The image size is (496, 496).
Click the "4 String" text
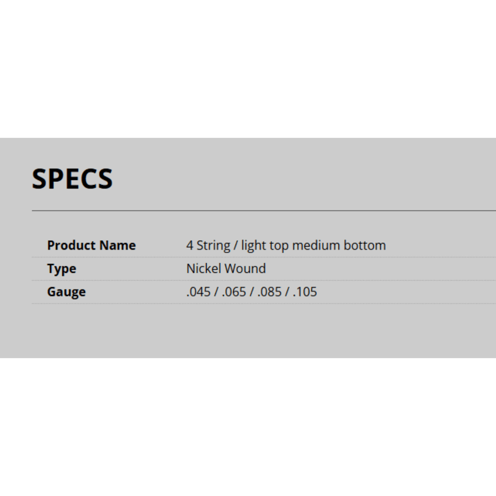click(208, 245)
